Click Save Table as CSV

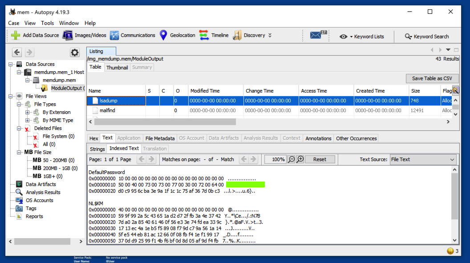(x=432, y=78)
